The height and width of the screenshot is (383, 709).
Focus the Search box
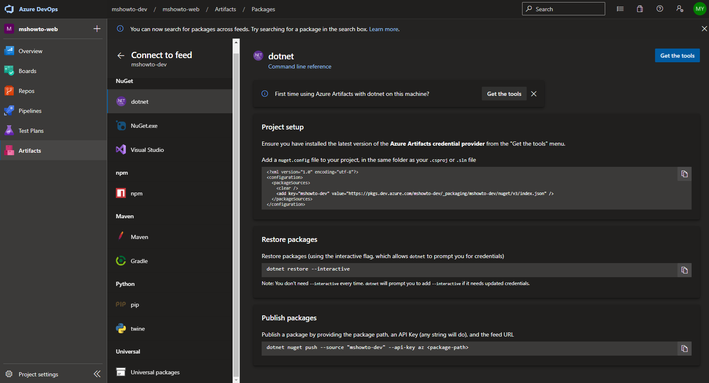click(x=564, y=9)
